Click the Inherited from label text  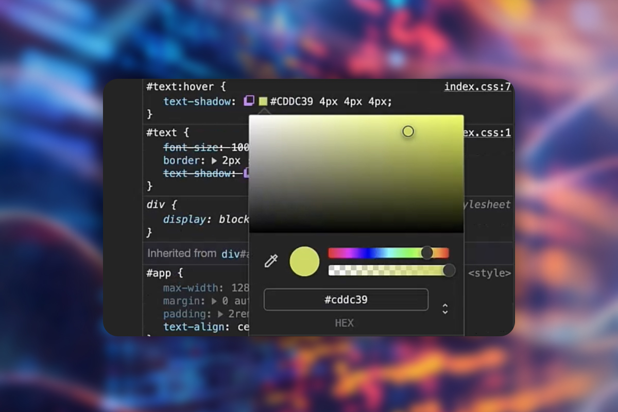[x=182, y=253]
